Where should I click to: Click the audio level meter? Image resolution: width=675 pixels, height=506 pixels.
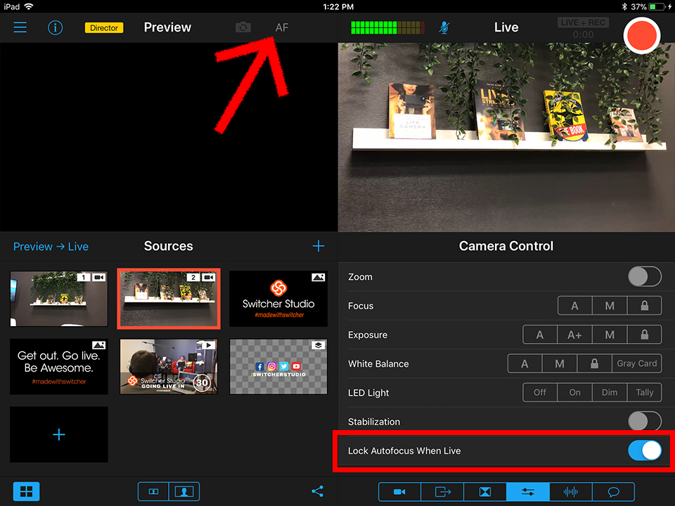pos(387,27)
